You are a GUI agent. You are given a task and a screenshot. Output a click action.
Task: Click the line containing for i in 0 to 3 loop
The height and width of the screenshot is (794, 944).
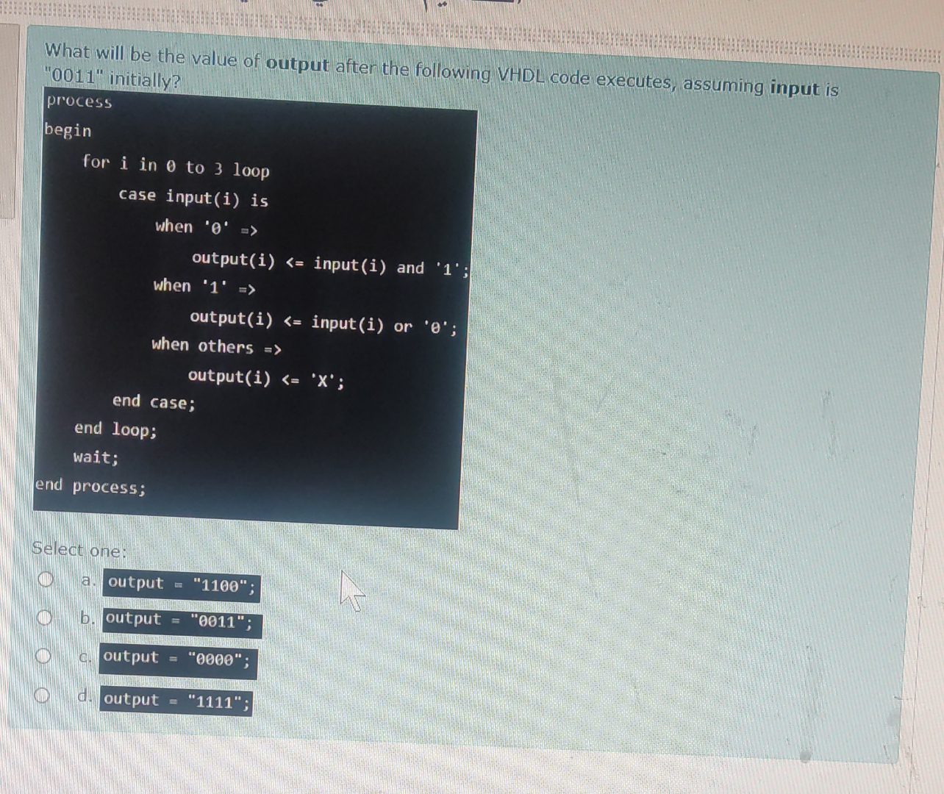pos(176,166)
